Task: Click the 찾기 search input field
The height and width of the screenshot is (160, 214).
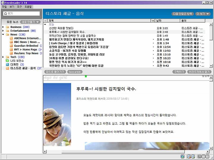Action: pyautogui.click(x=21, y=13)
